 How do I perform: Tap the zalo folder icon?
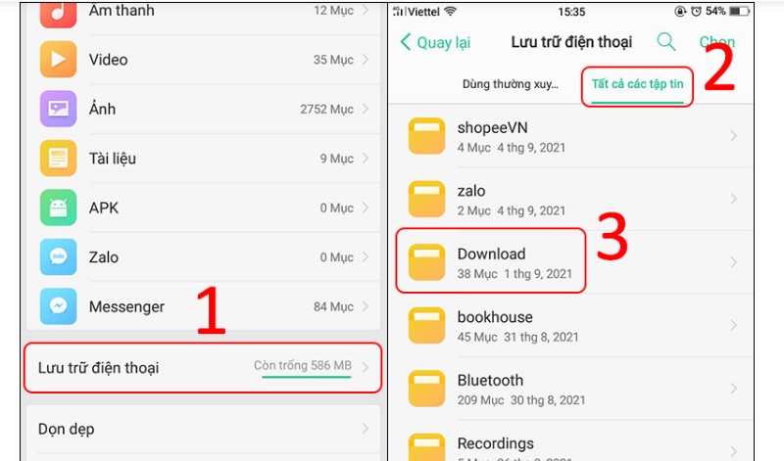[x=426, y=199]
